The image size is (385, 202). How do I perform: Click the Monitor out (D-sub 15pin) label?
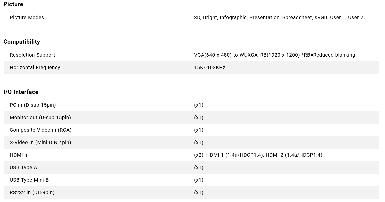pyautogui.click(x=40, y=117)
